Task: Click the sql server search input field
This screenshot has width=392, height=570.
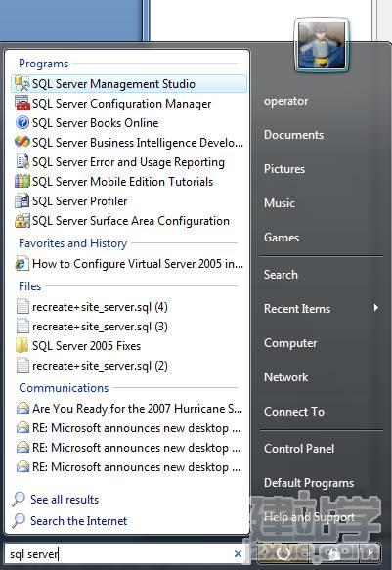Action: (x=120, y=554)
